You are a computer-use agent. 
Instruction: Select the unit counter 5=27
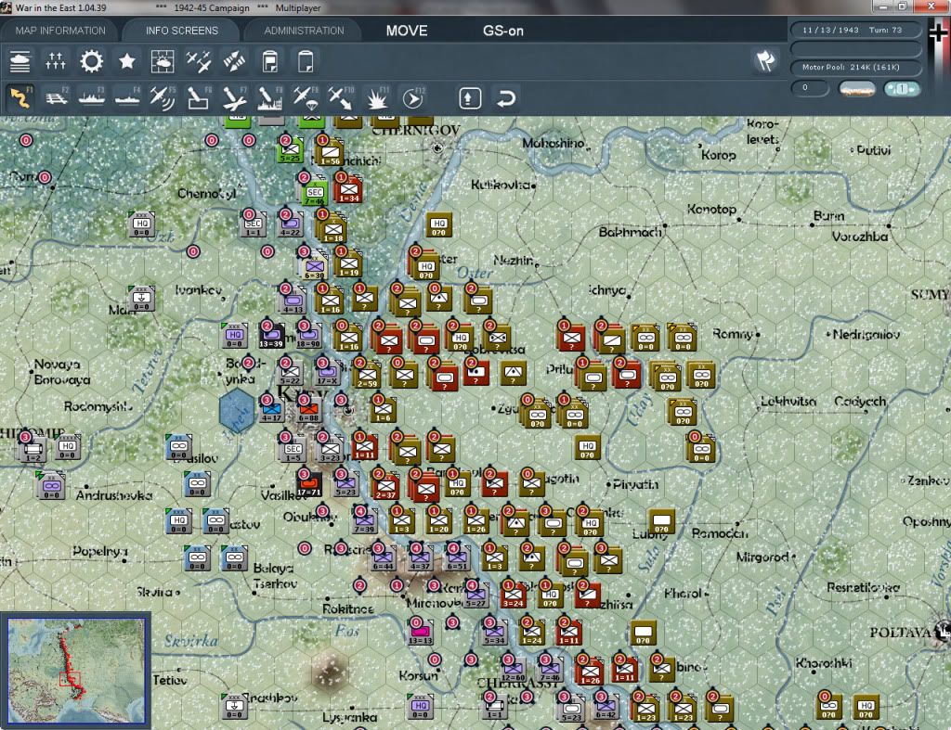(x=475, y=595)
